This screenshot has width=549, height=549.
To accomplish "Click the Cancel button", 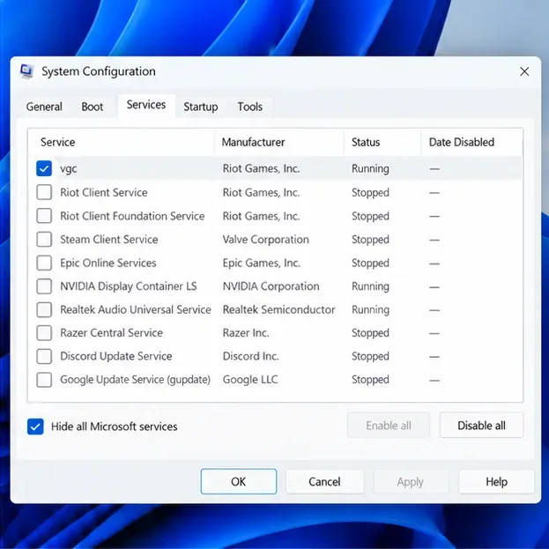I will pyautogui.click(x=324, y=482).
